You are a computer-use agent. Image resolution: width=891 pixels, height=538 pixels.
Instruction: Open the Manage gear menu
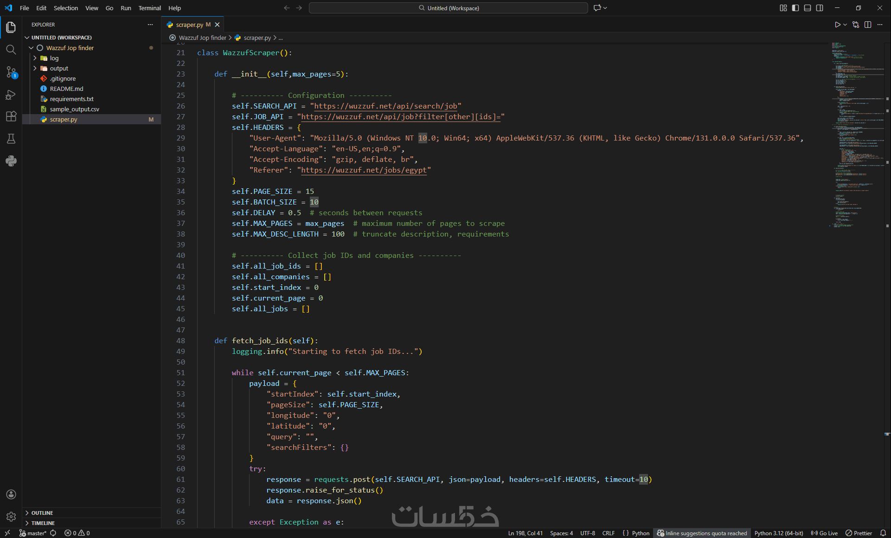(x=11, y=516)
